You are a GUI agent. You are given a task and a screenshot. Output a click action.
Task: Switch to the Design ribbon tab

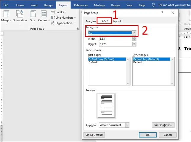(48, 5)
